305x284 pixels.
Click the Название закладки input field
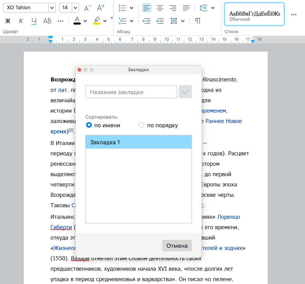(131, 92)
